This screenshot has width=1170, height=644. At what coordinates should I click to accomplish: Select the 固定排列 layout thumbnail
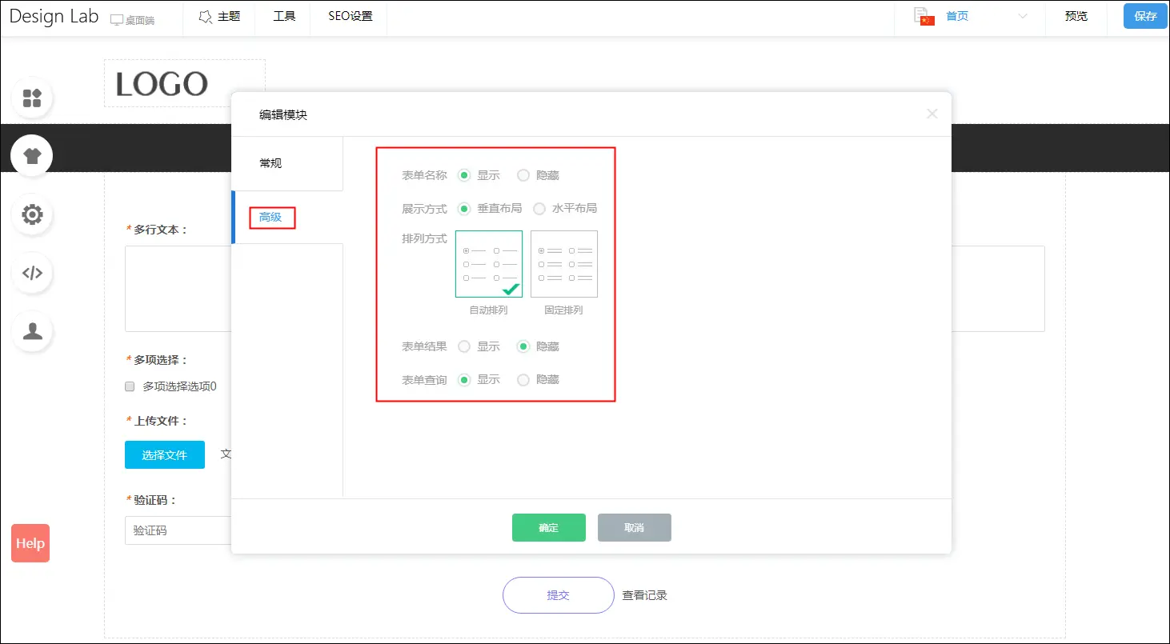point(563,264)
